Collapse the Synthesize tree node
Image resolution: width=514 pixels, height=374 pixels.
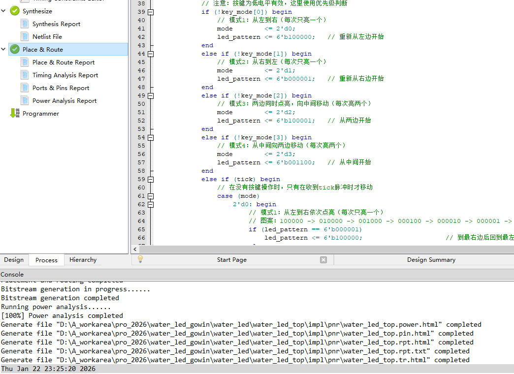(x=3, y=11)
